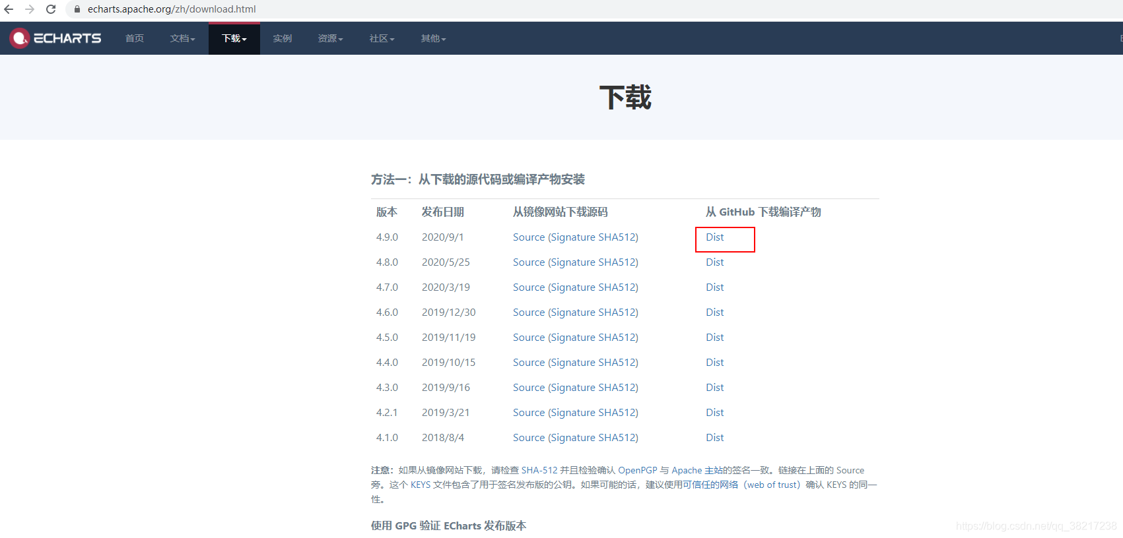Expand the 资源 dropdown menu
The width and height of the screenshot is (1123, 538).
coord(330,38)
